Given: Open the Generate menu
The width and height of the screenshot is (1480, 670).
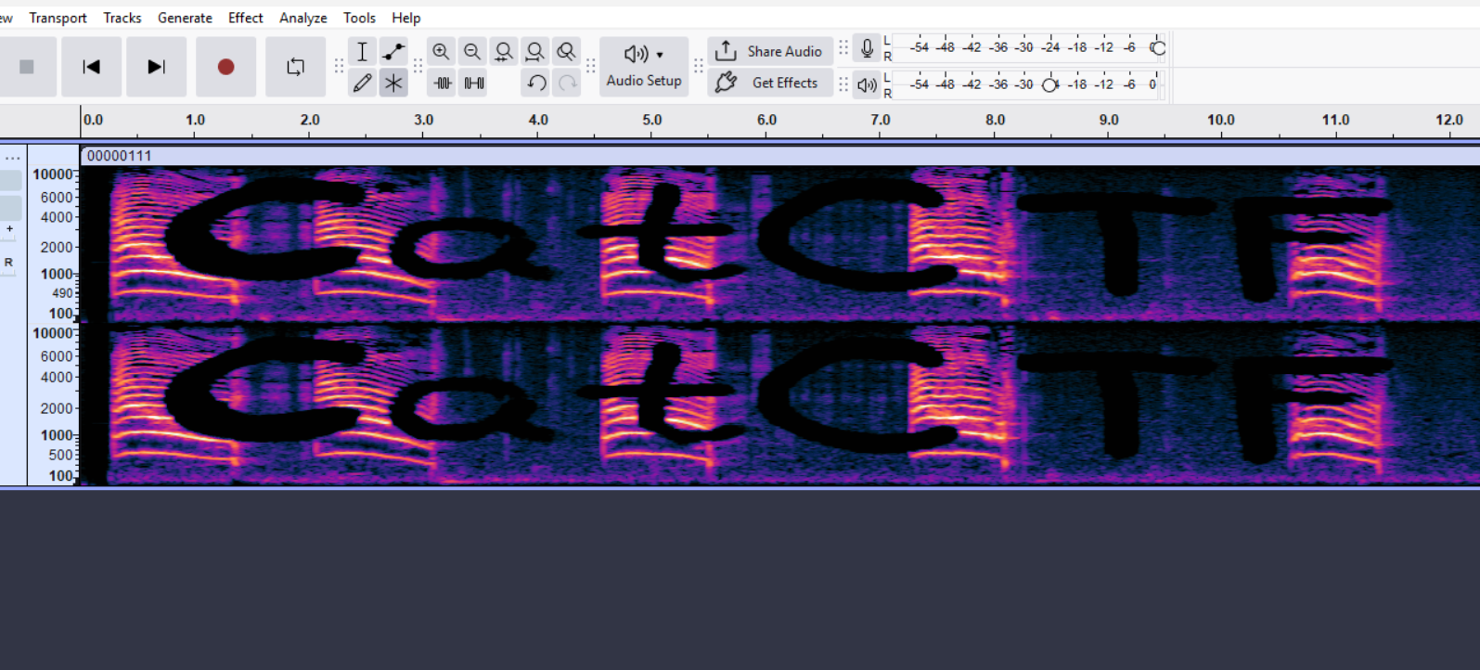Looking at the screenshot, I should click(x=185, y=18).
